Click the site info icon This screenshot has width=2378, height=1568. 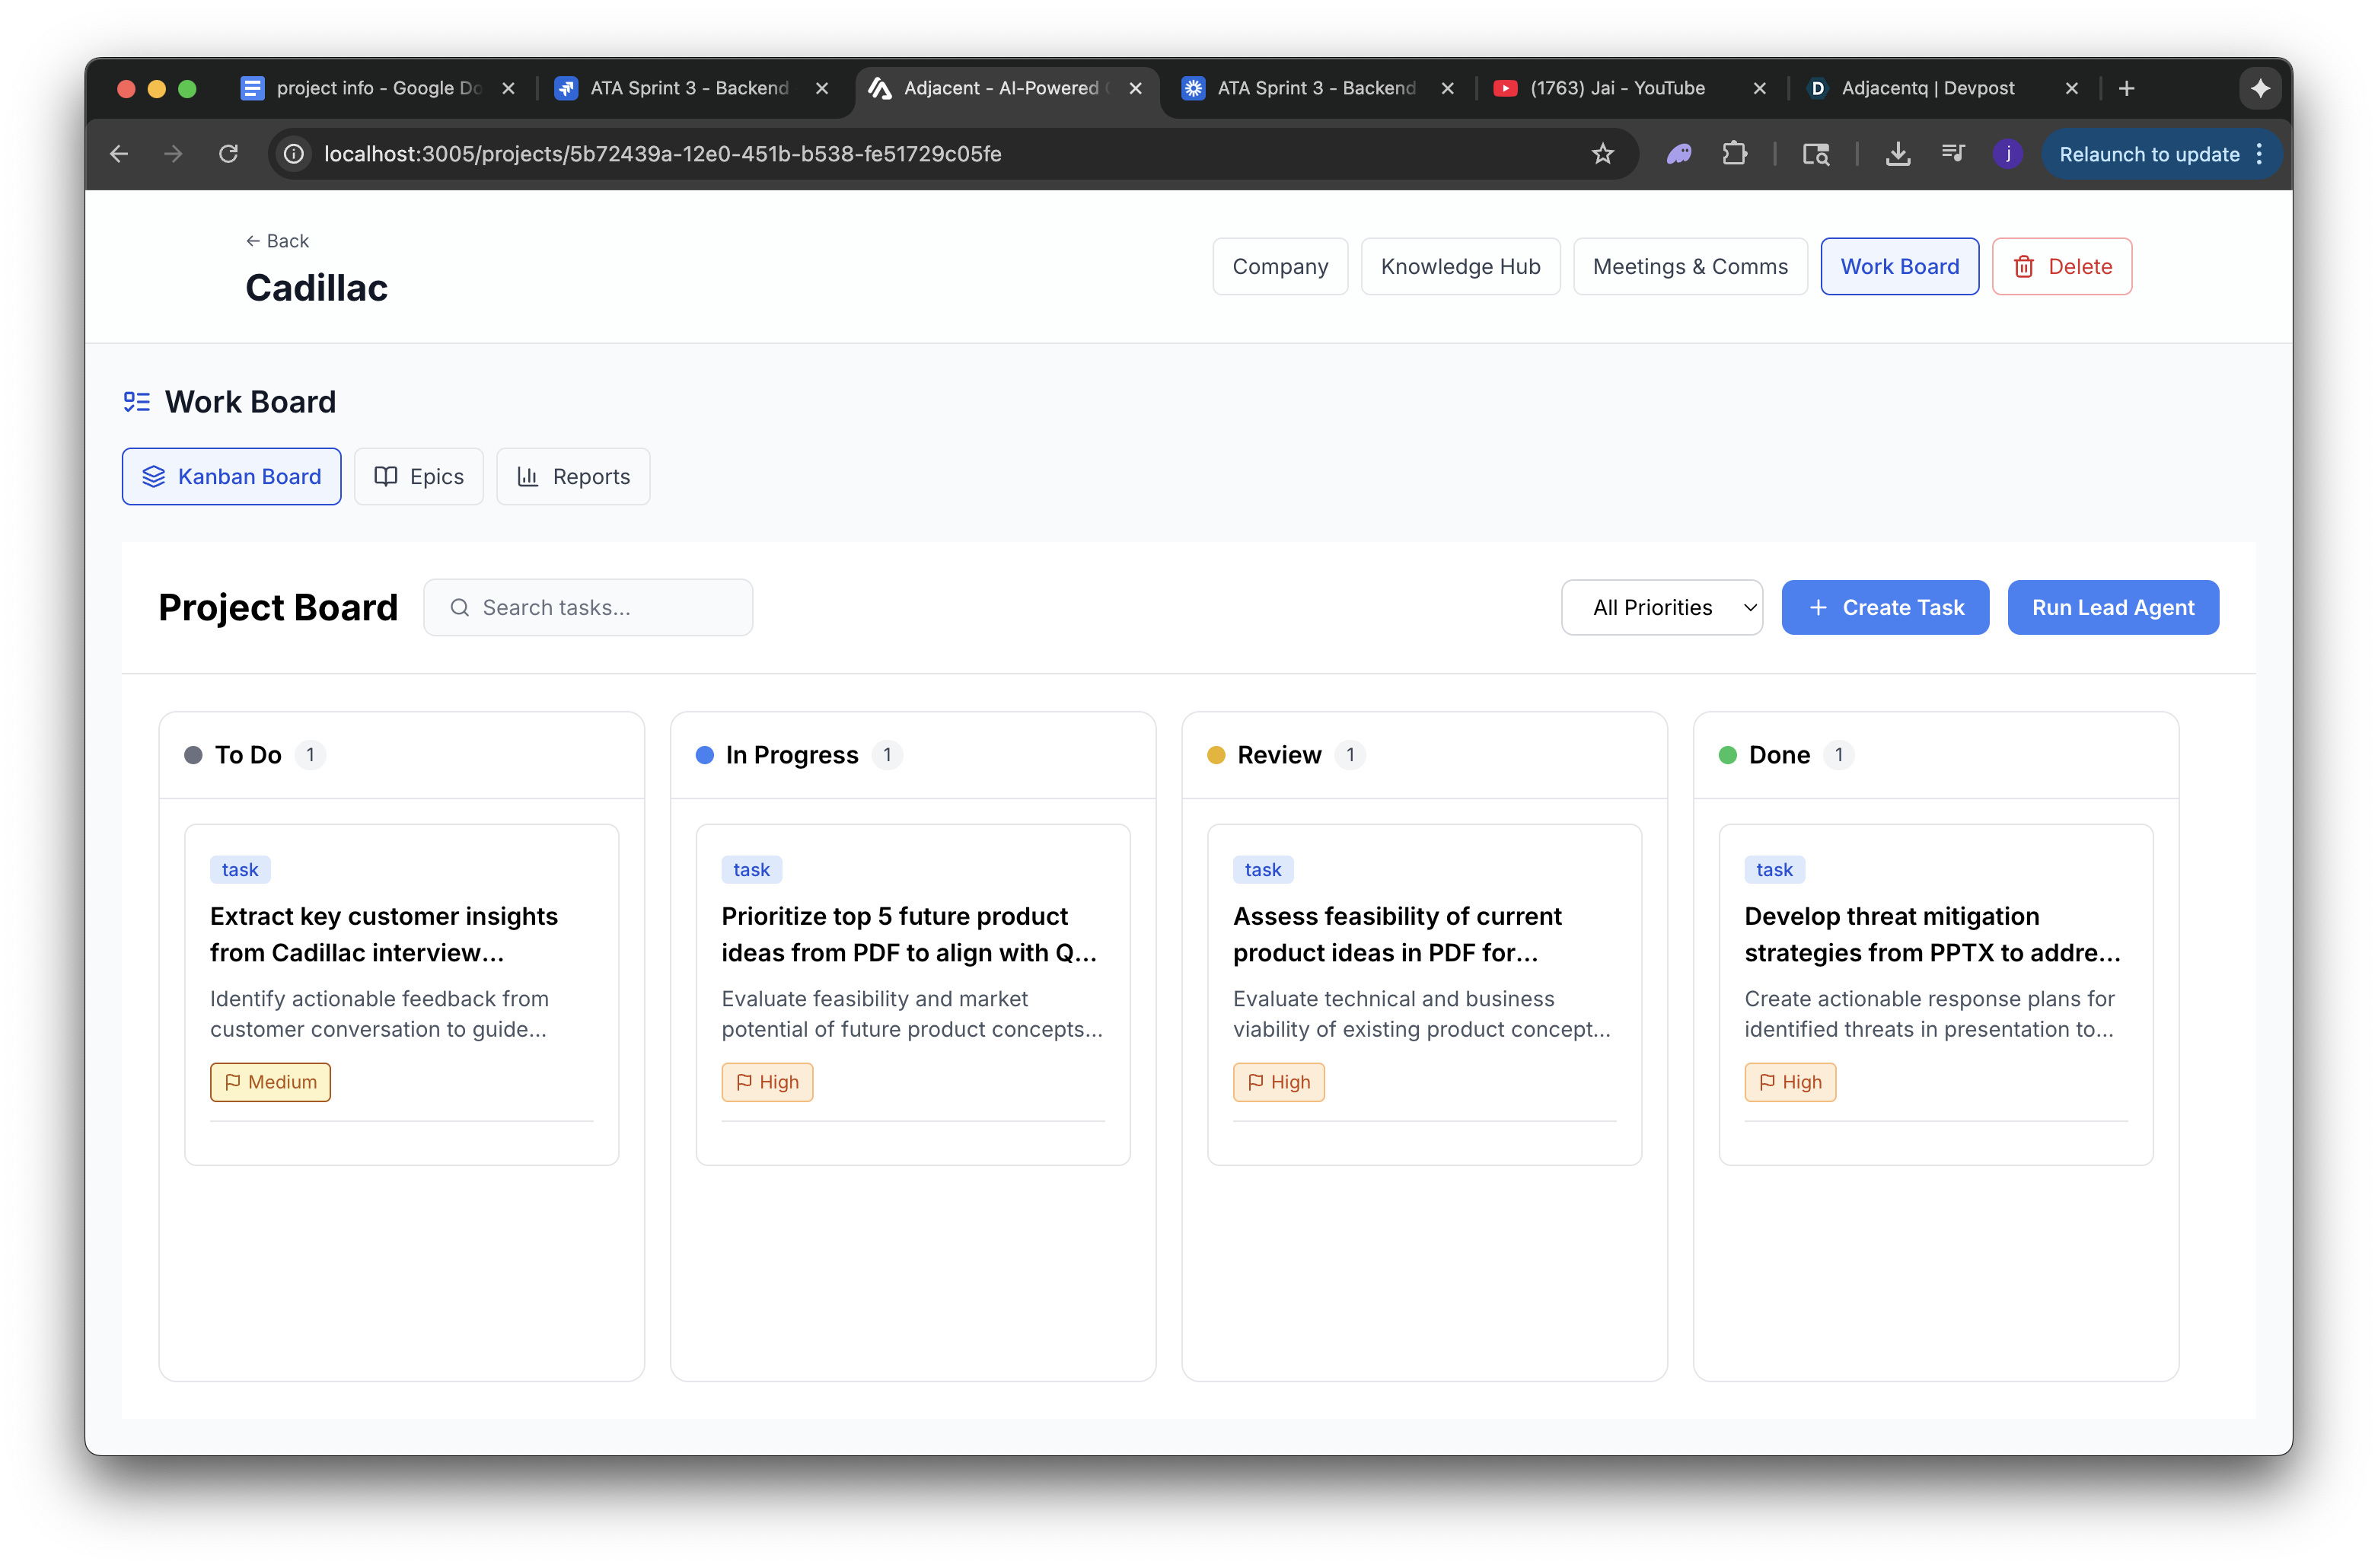tap(294, 154)
